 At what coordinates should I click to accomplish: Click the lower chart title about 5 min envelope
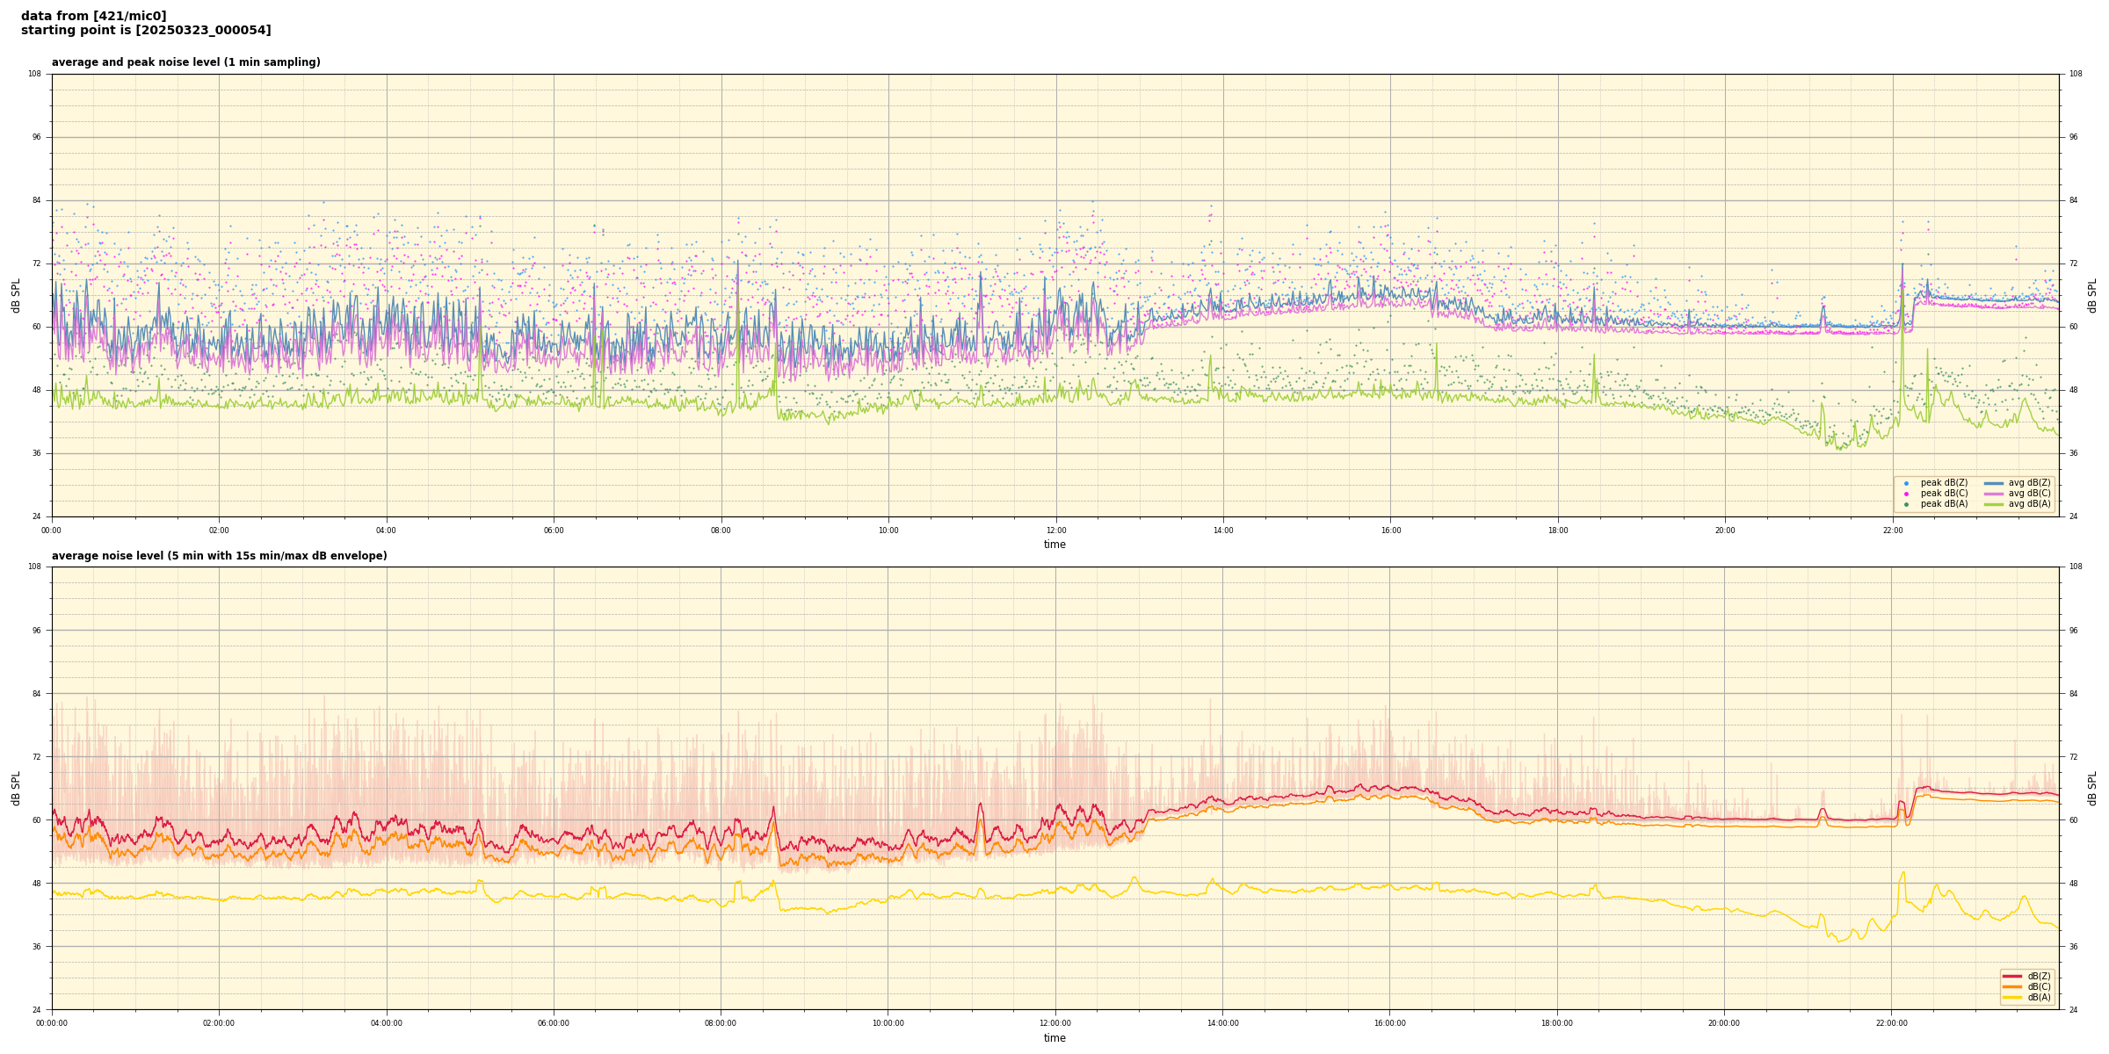[x=219, y=556]
